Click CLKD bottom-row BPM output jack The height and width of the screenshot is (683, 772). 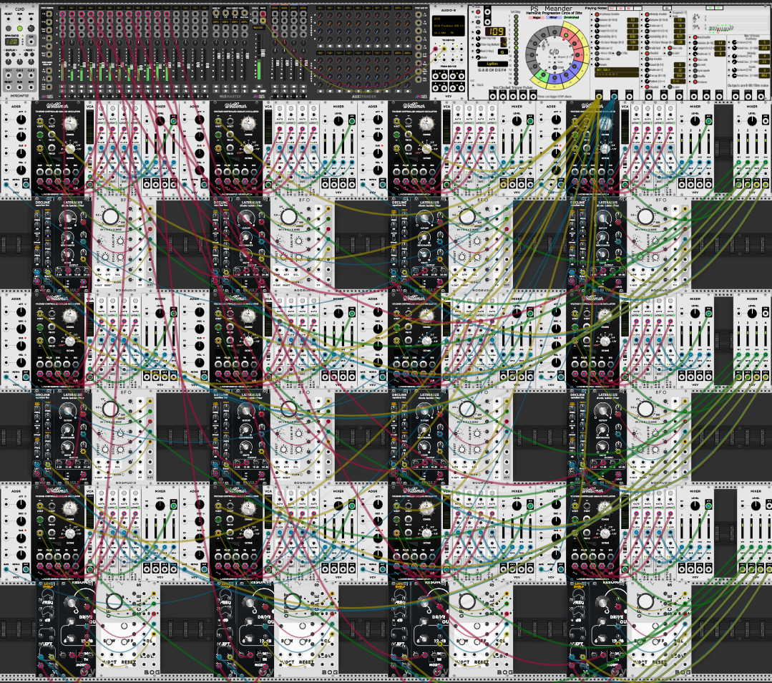coord(31,87)
